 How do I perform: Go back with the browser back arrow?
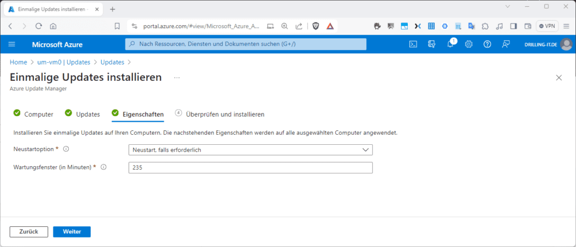click(10, 26)
